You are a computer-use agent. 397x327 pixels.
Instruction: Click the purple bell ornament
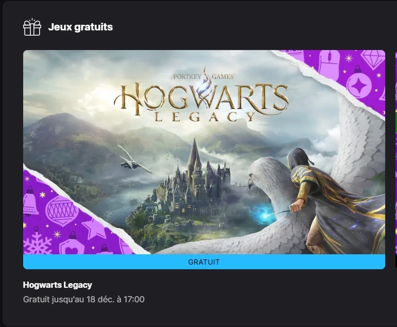coord(30,201)
